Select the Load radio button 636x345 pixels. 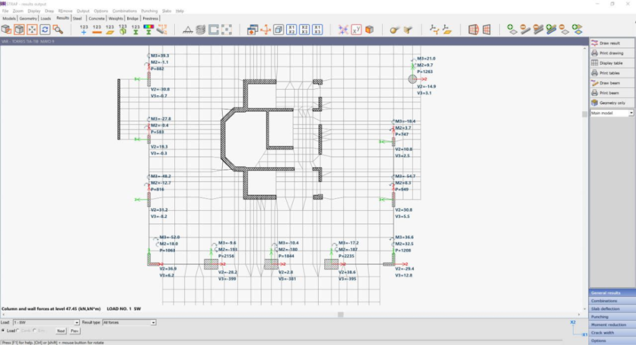click(x=4, y=330)
